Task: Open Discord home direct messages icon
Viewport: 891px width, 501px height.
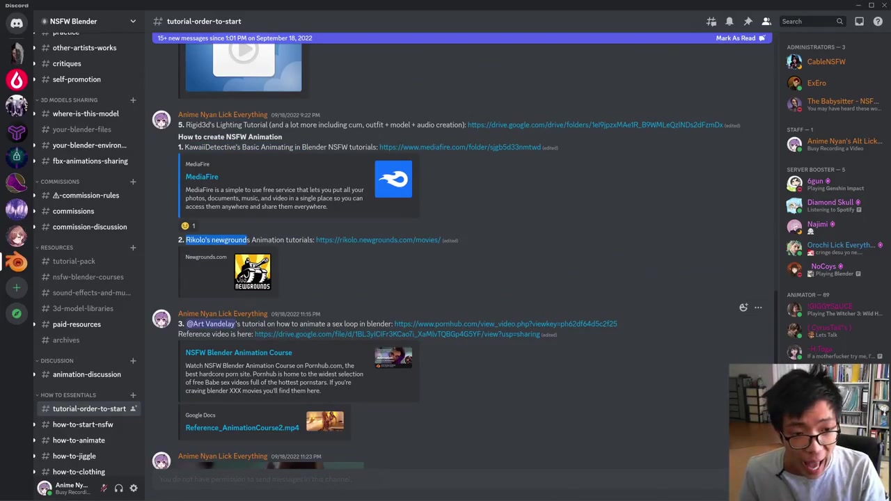Action: 17,22
